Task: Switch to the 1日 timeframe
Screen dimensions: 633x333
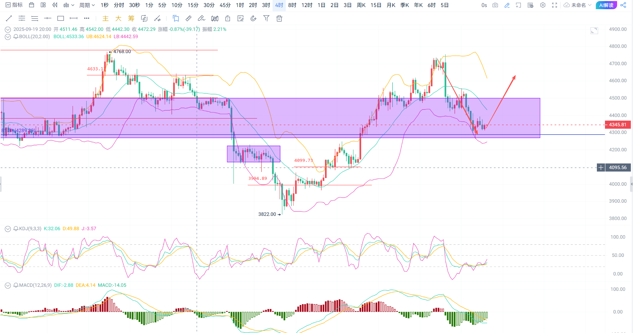Action: 321,5
